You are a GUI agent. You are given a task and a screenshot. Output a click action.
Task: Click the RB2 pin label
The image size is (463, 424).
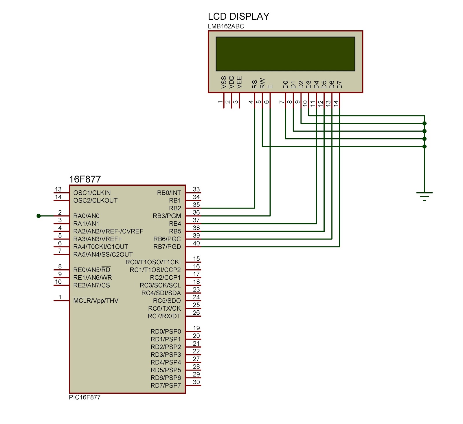[175, 208]
